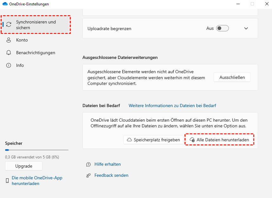This screenshot has height=198, width=272.
Task: Click the Benachrichtigungen bell icon
Action: click(9, 53)
